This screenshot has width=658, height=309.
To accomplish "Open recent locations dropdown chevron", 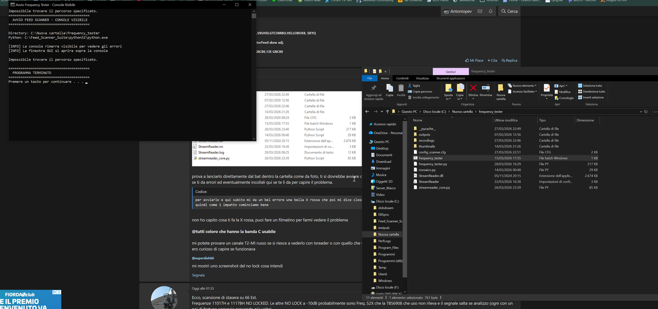I will 381,111.
